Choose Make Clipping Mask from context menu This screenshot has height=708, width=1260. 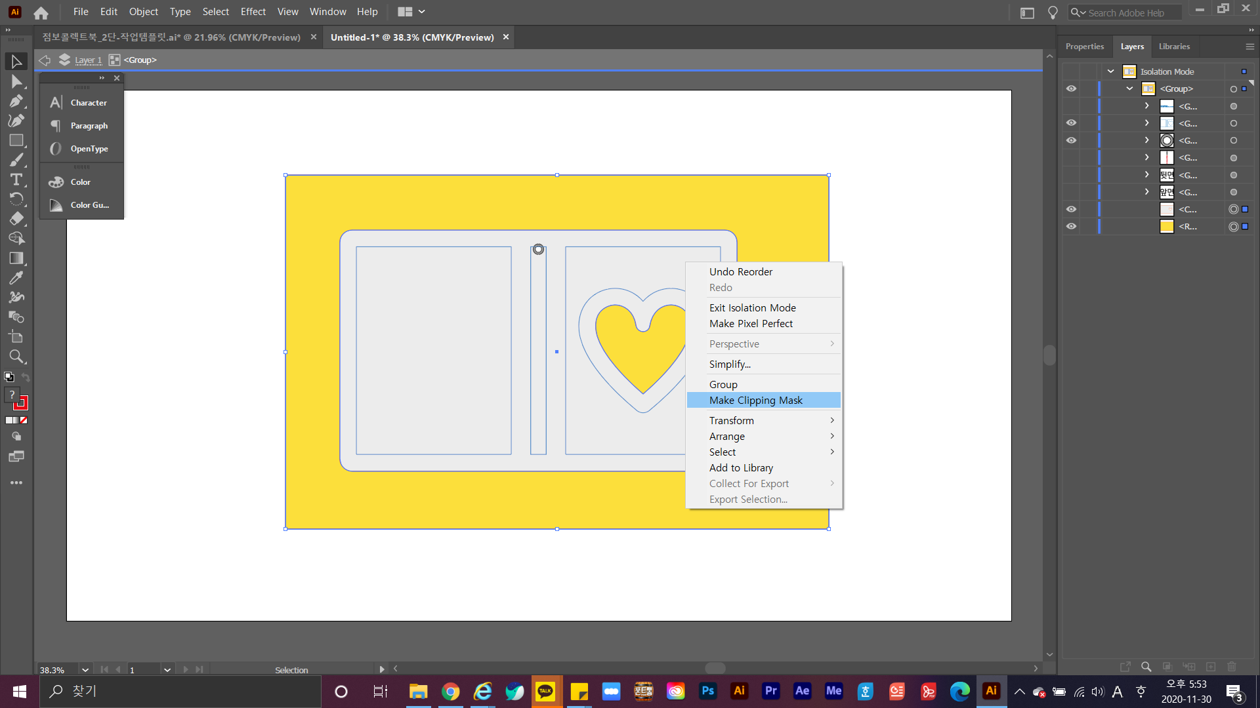(755, 400)
